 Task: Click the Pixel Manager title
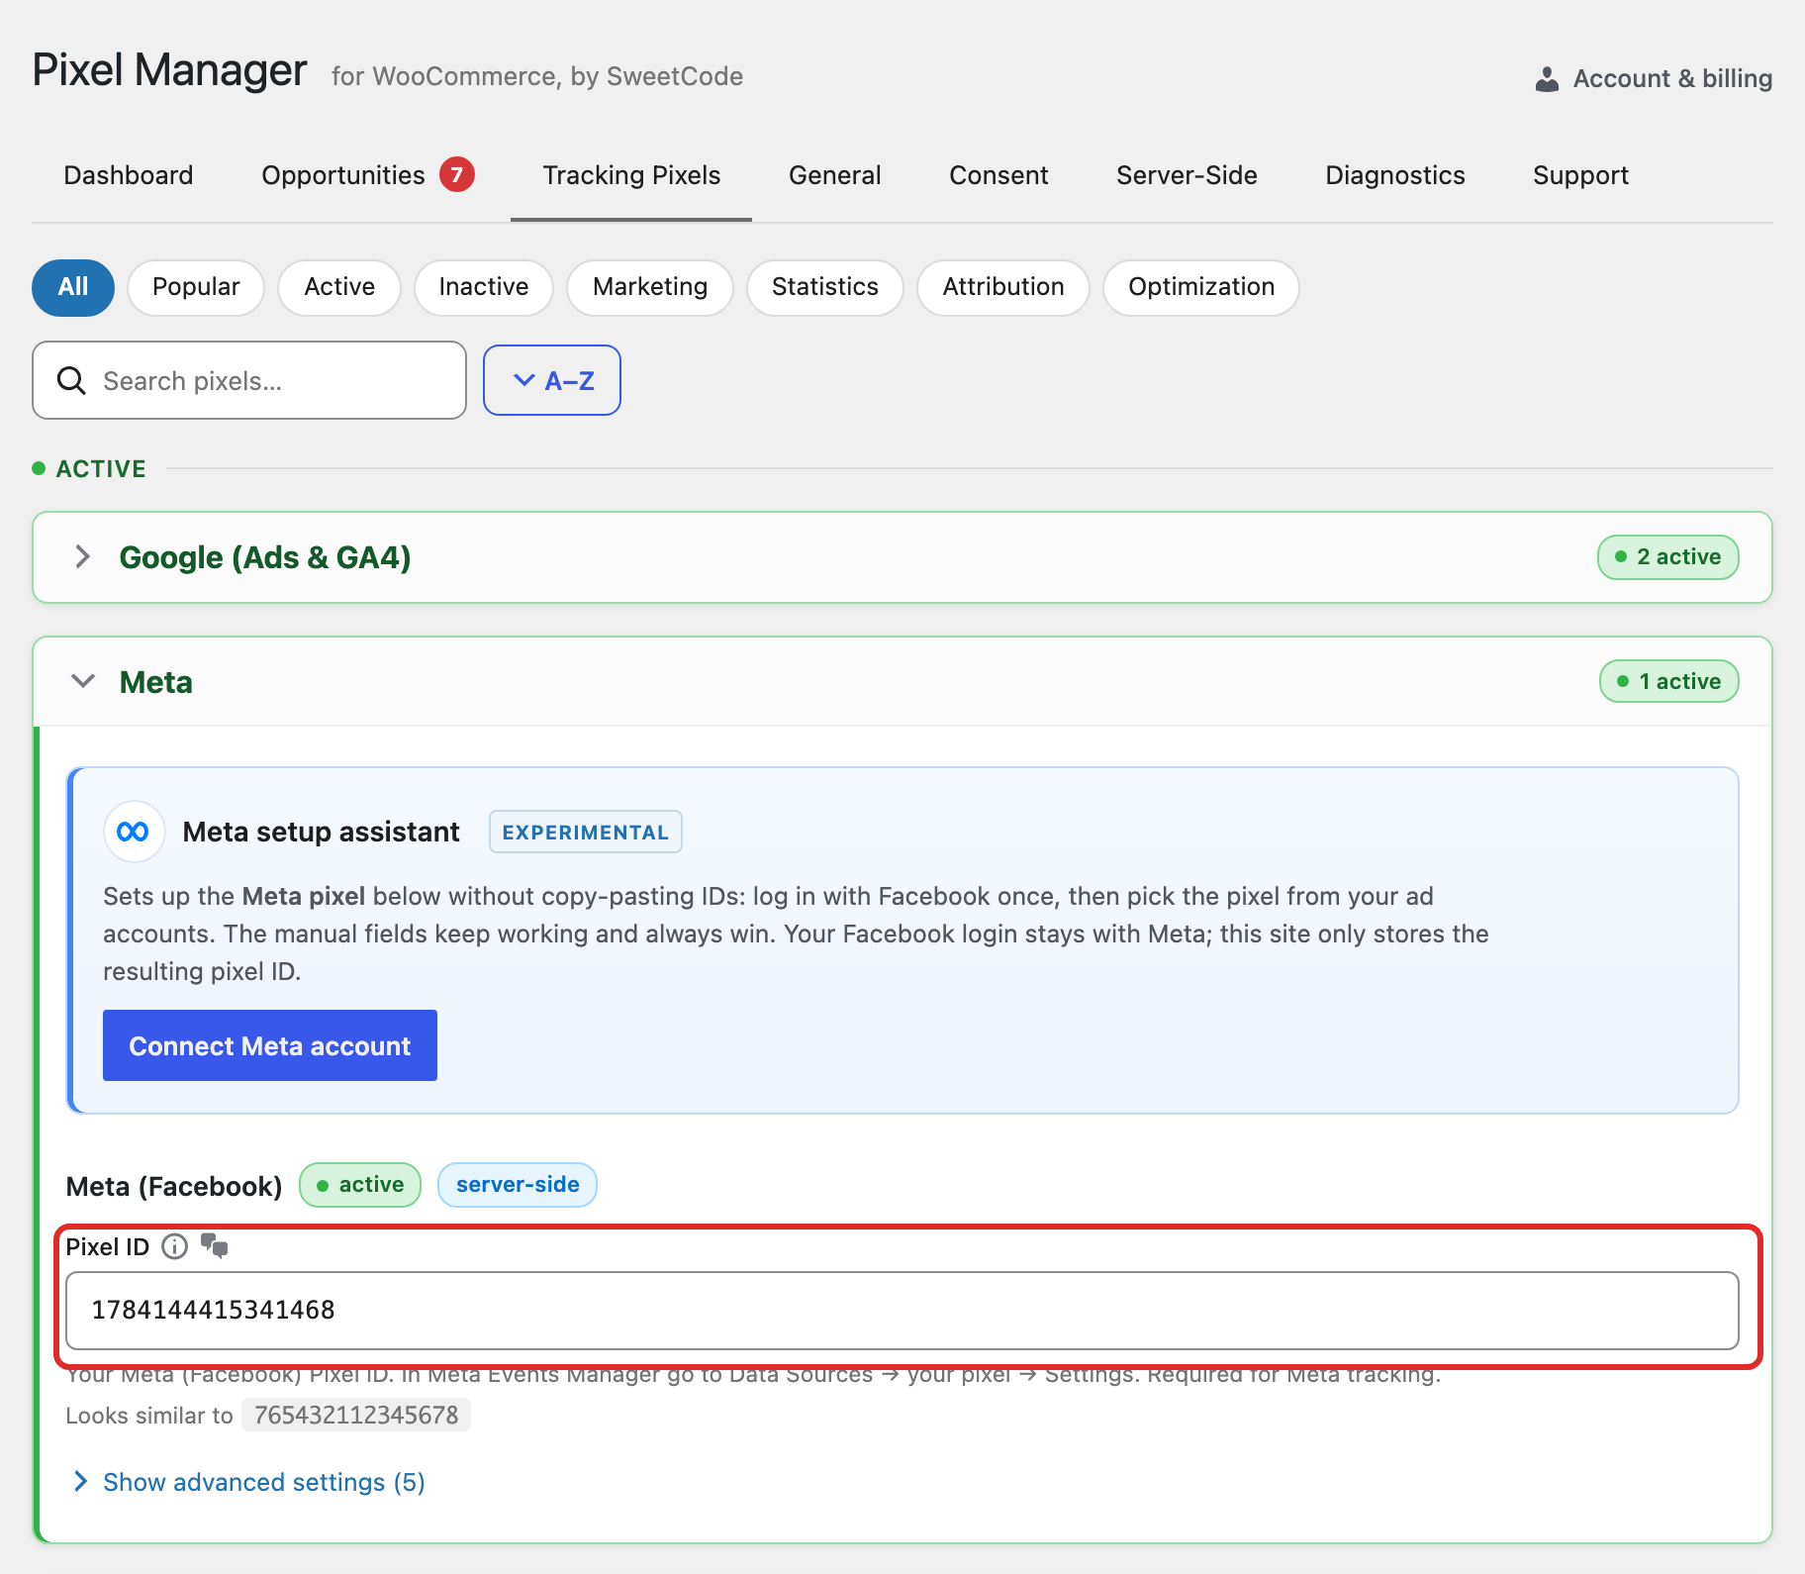tap(170, 71)
